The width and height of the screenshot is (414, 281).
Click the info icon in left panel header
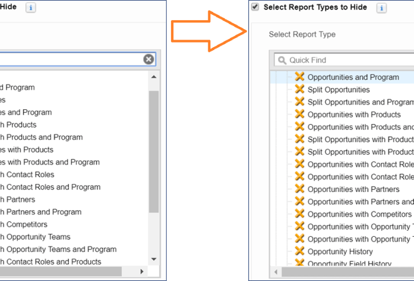point(31,8)
